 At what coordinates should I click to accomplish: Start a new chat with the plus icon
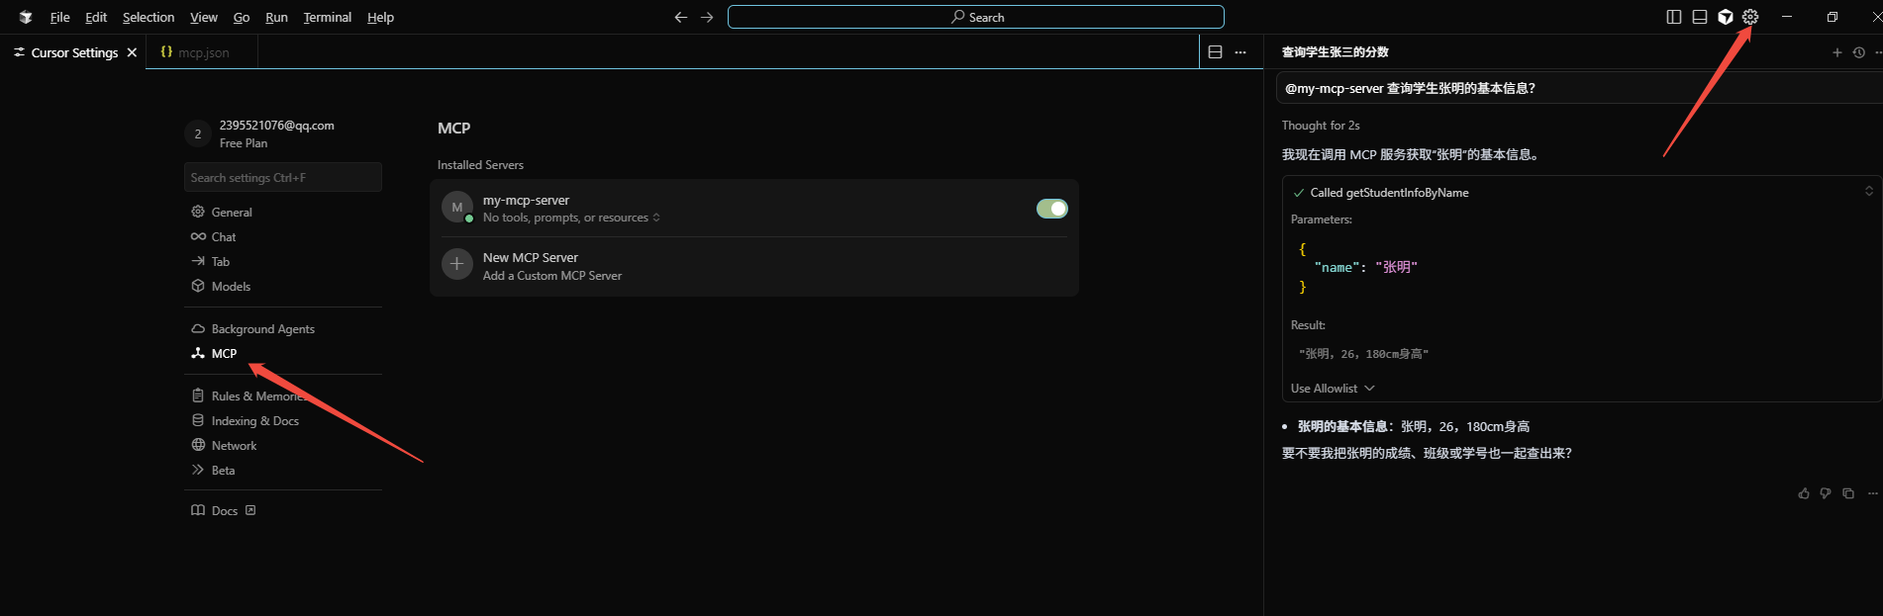1837,52
